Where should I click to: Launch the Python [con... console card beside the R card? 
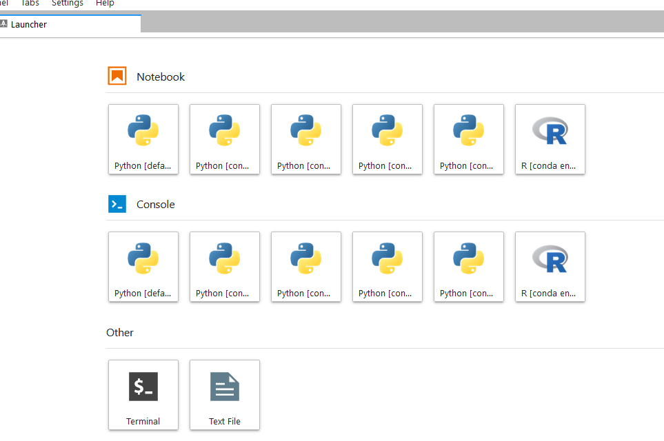[469, 267]
